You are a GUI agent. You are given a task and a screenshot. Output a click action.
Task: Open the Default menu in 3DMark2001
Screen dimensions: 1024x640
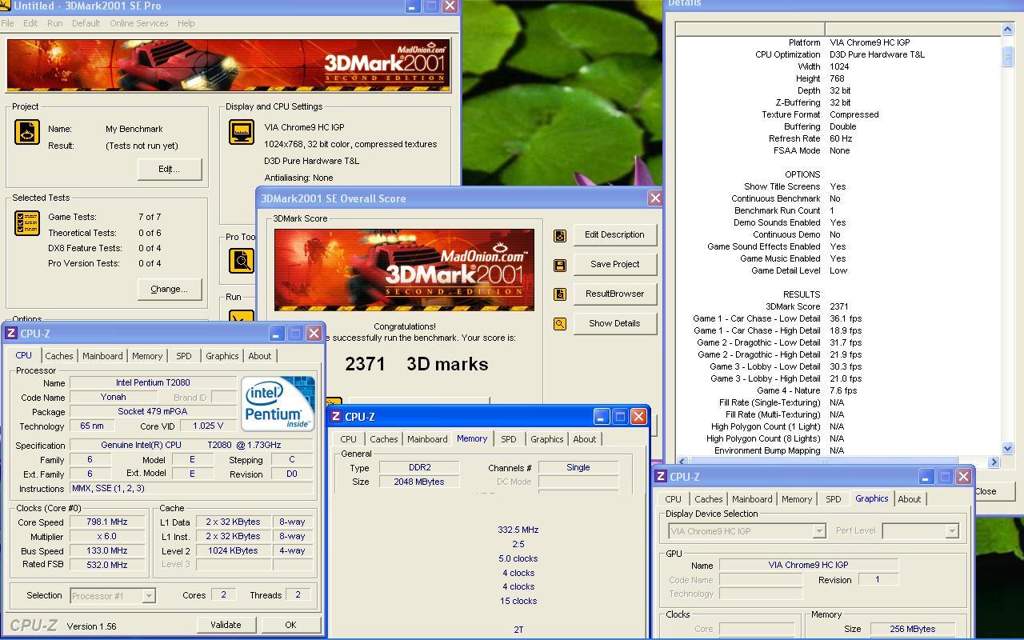point(86,23)
